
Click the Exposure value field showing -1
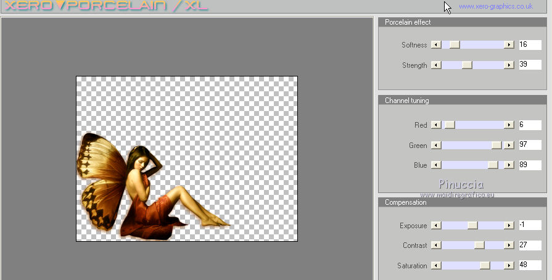coord(530,225)
